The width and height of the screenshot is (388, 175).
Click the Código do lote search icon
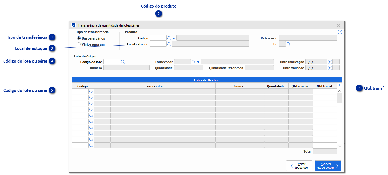[x=123, y=62]
